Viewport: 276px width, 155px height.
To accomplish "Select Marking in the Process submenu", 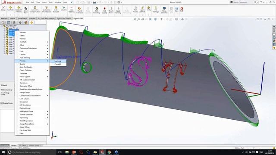I will (58, 61).
